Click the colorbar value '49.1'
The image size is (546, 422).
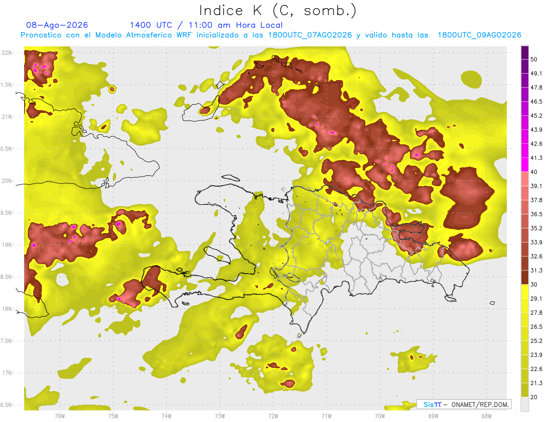536,73
